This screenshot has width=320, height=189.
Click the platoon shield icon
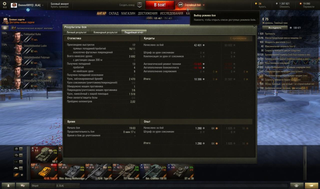[140, 5]
